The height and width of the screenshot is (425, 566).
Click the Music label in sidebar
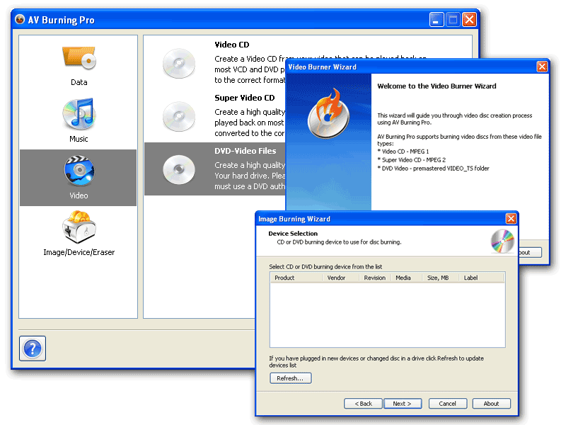pos(79,139)
